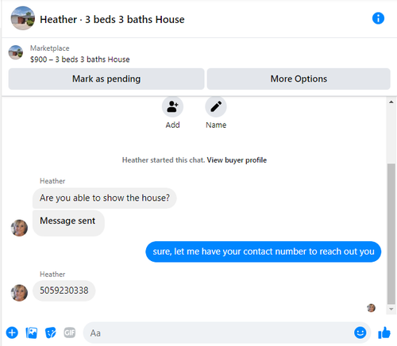Click scrollbar down arrow
This screenshot has width=397, height=346.
(x=391, y=309)
